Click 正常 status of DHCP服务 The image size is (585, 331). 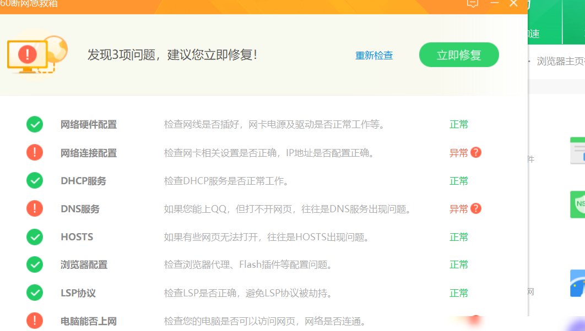(x=458, y=181)
